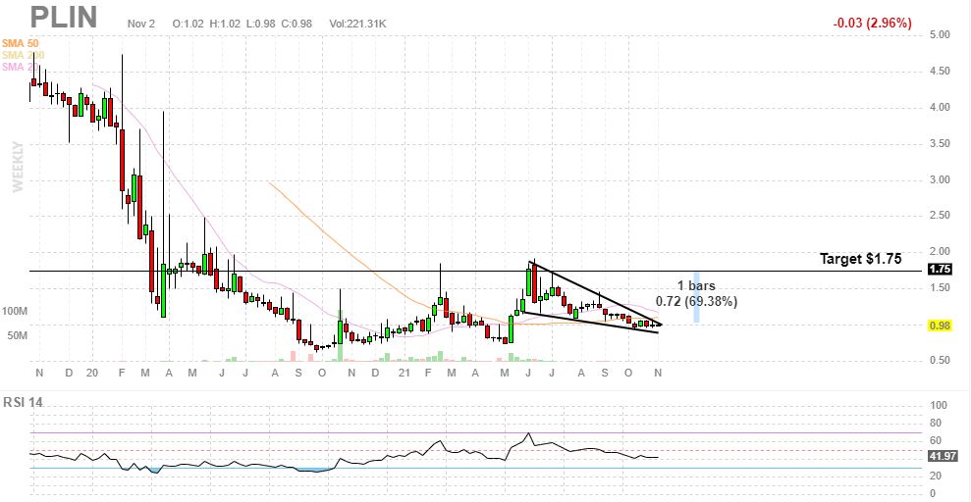Click the 0.72 (69.38%) measurement label
971x502 pixels.
[x=697, y=302]
